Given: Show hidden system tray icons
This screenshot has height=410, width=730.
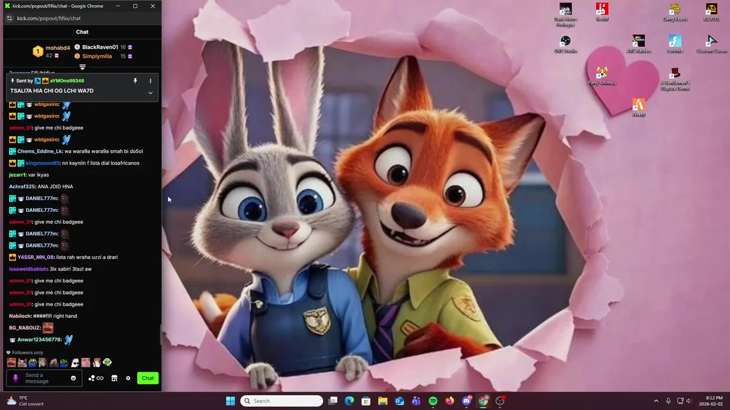Looking at the screenshot, I should [x=656, y=401].
